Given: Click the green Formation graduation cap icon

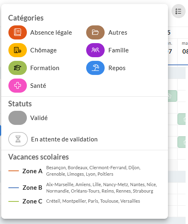Looking at the screenshot, I should click(x=18, y=68).
